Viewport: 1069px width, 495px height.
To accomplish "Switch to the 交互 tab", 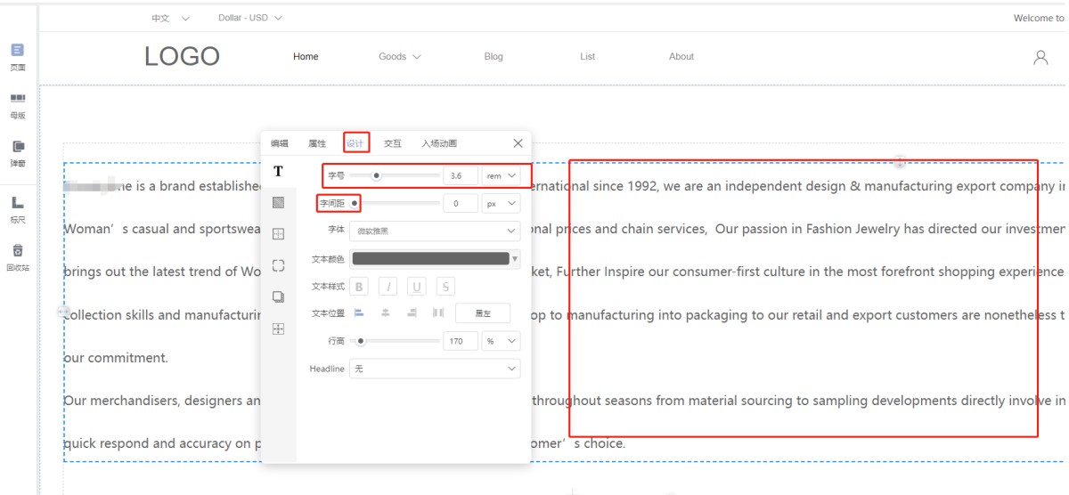I will (x=392, y=143).
